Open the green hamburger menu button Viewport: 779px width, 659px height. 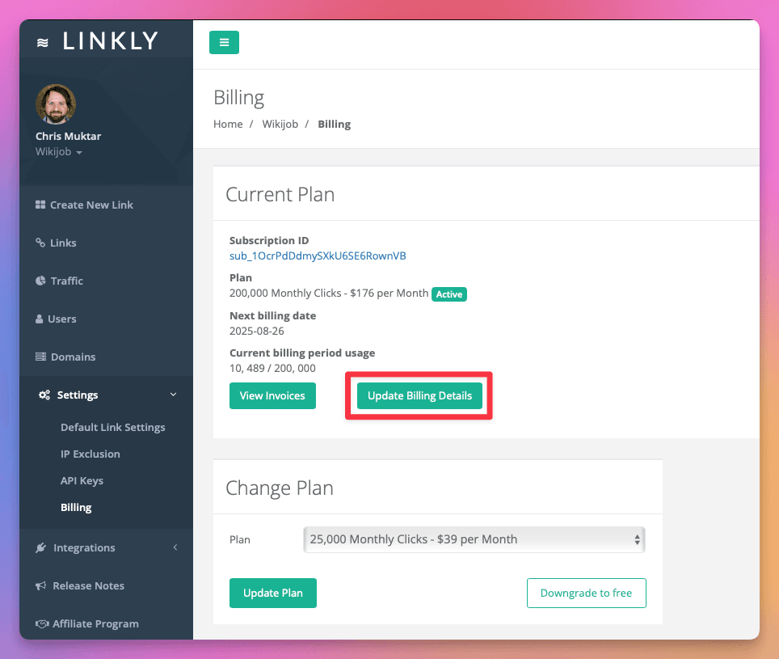point(224,42)
